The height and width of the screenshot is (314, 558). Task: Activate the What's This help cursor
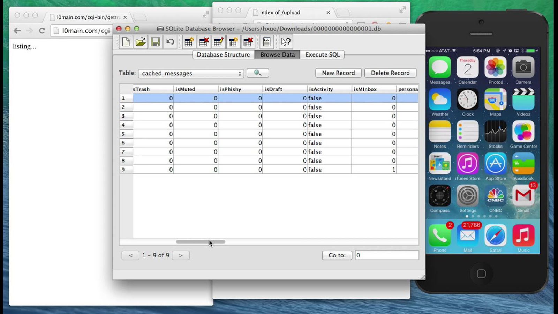(286, 42)
